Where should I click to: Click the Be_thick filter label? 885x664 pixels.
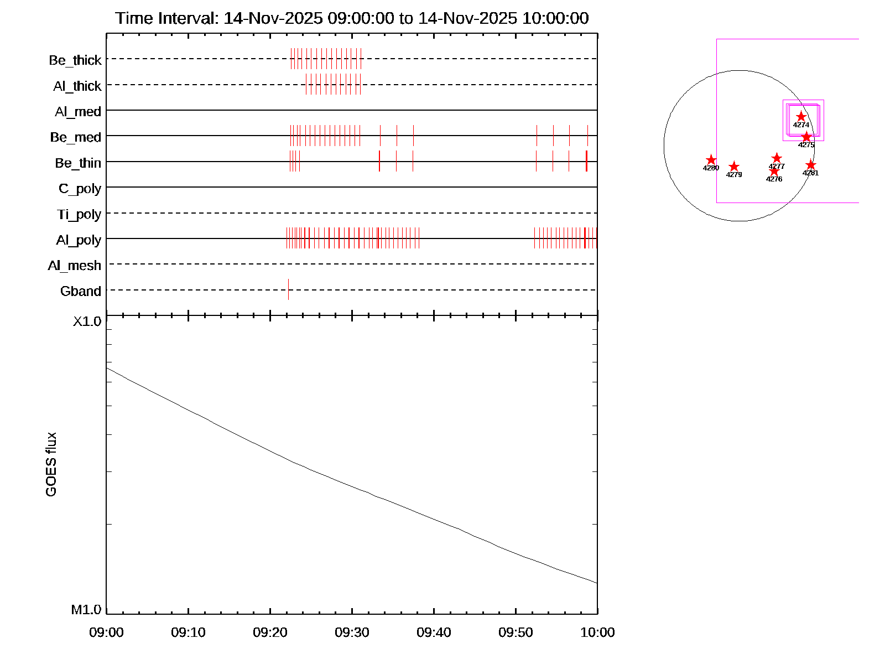coord(75,60)
